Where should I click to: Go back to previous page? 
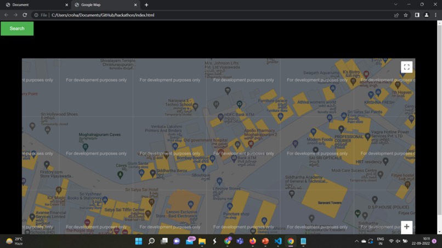[x=6, y=15]
